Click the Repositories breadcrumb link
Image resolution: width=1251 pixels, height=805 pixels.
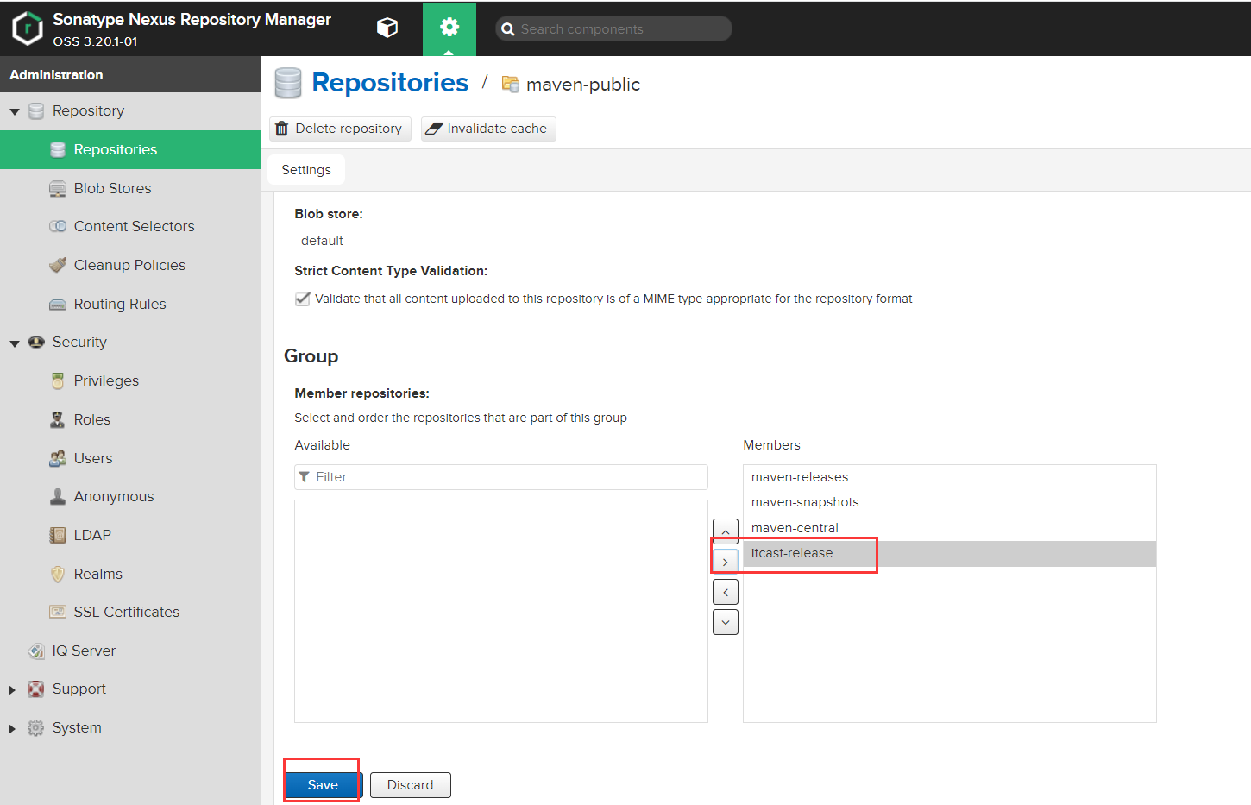390,83
